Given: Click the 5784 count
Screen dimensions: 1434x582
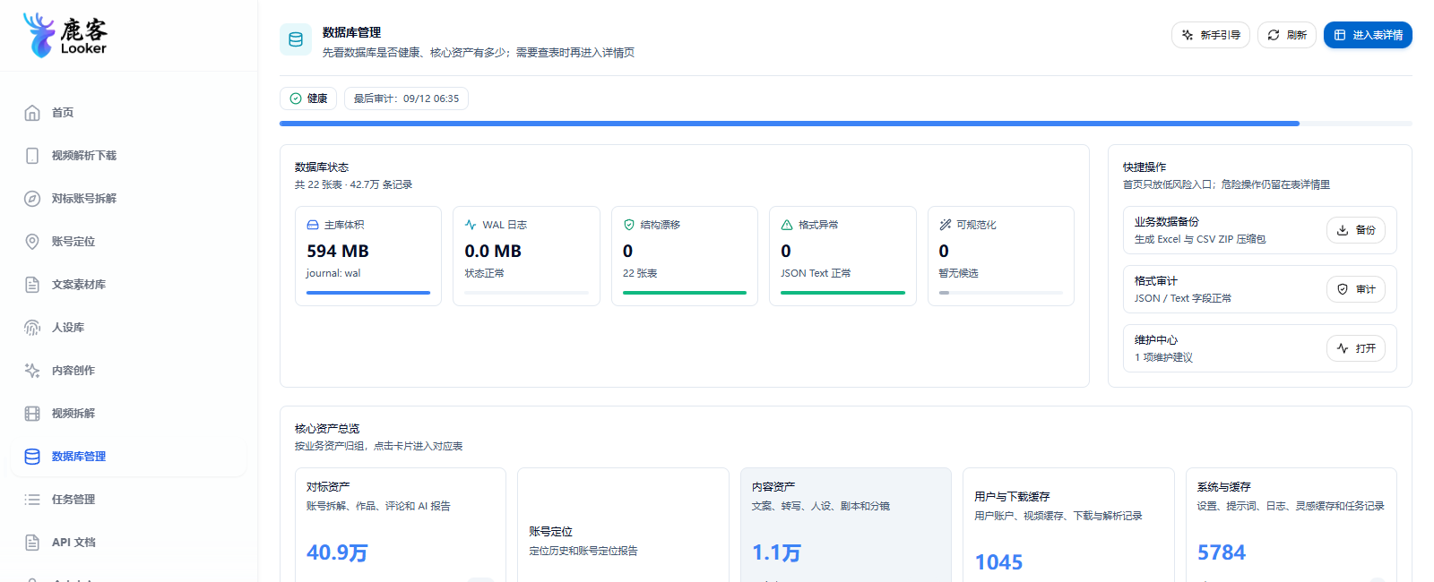Looking at the screenshot, I should click(x=1222, y=553).
